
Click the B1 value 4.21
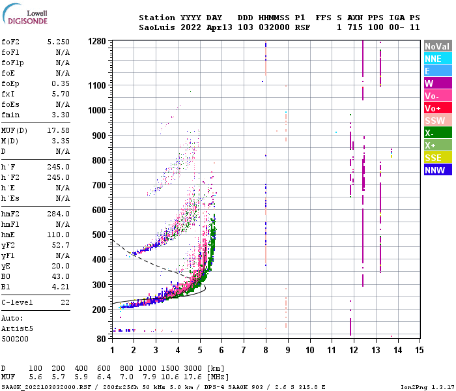tap(61, 287)
